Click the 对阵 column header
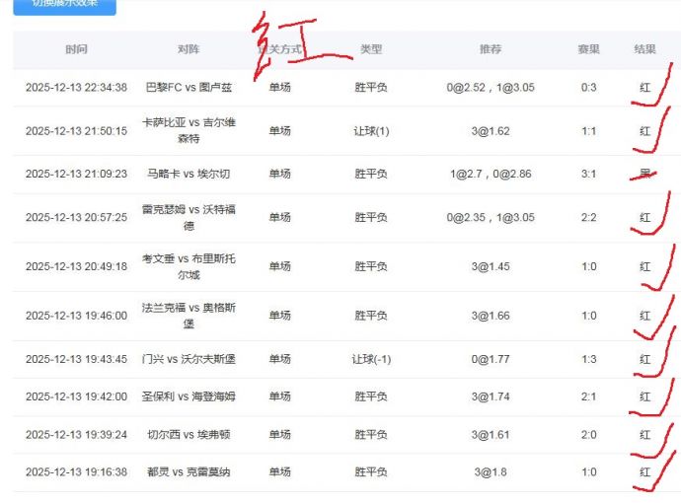 [189, 49]
